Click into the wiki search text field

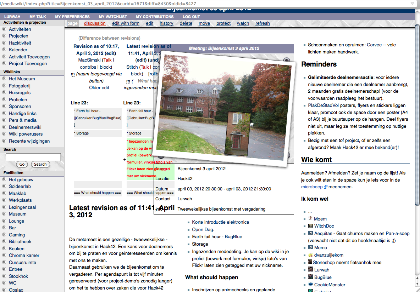tap(33, 157)
